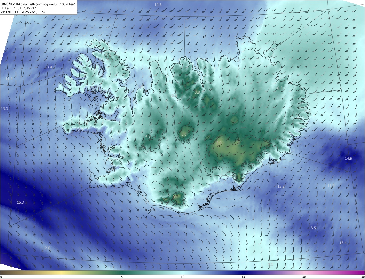Click the 13.5 value label on the map

(x=312, y=228)
